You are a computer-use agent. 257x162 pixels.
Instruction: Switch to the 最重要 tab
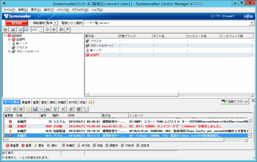26,102
